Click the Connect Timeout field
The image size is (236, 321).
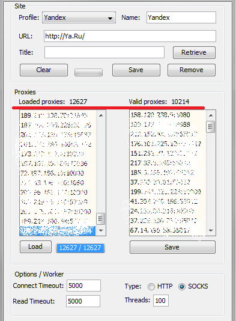[83, 286]
